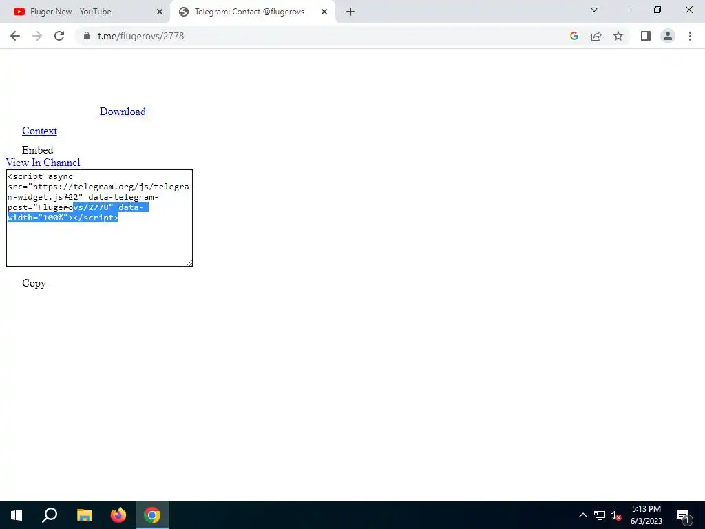Follow the Download link
Screen dimensions: 705x529
pos(122,112)
